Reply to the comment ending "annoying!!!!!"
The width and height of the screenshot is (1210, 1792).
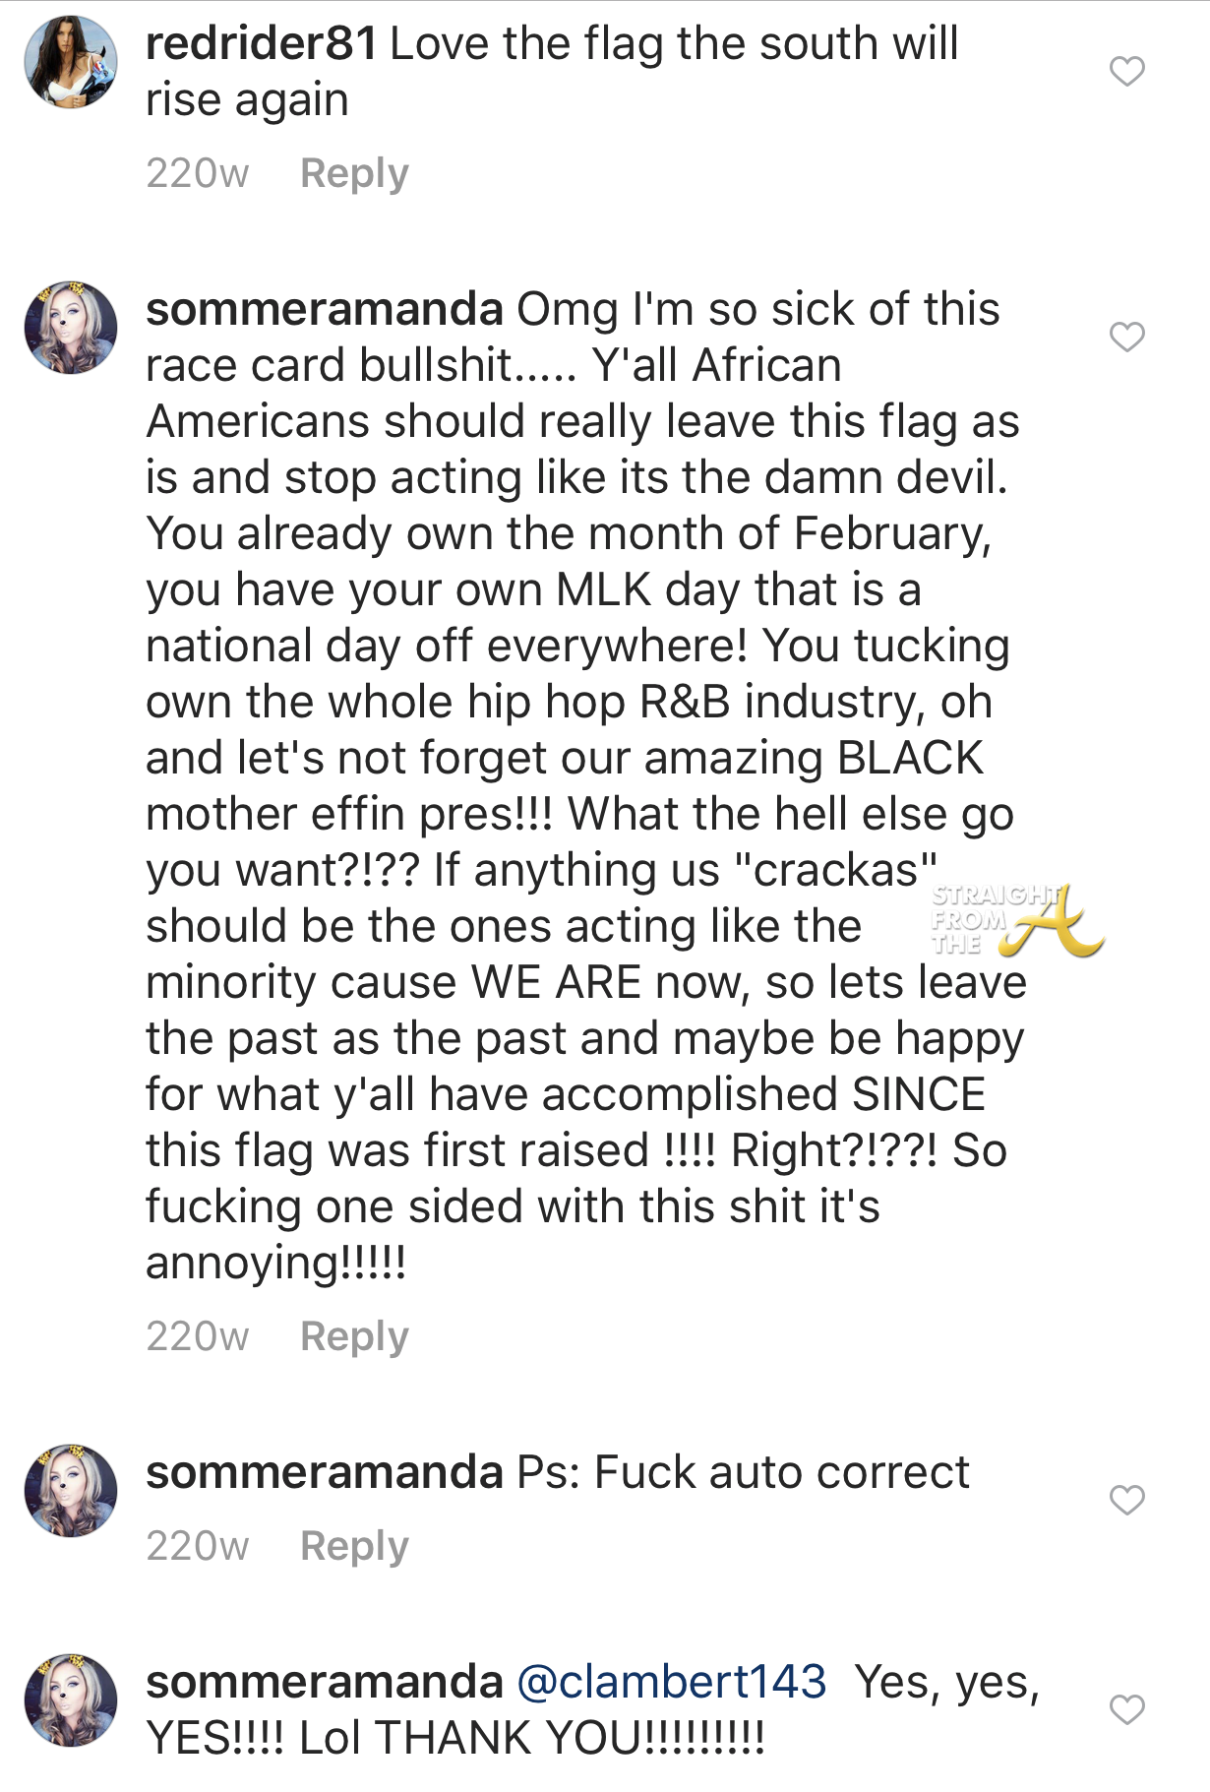coord(354,1337)
